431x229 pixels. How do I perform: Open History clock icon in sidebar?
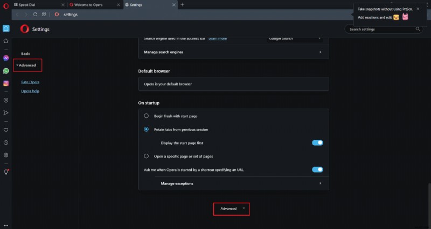pyautogui.click(x=6, y=142)
